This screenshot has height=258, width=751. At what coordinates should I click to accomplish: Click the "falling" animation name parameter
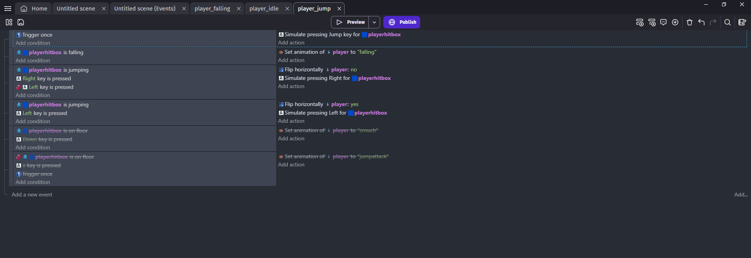(367, 52)
